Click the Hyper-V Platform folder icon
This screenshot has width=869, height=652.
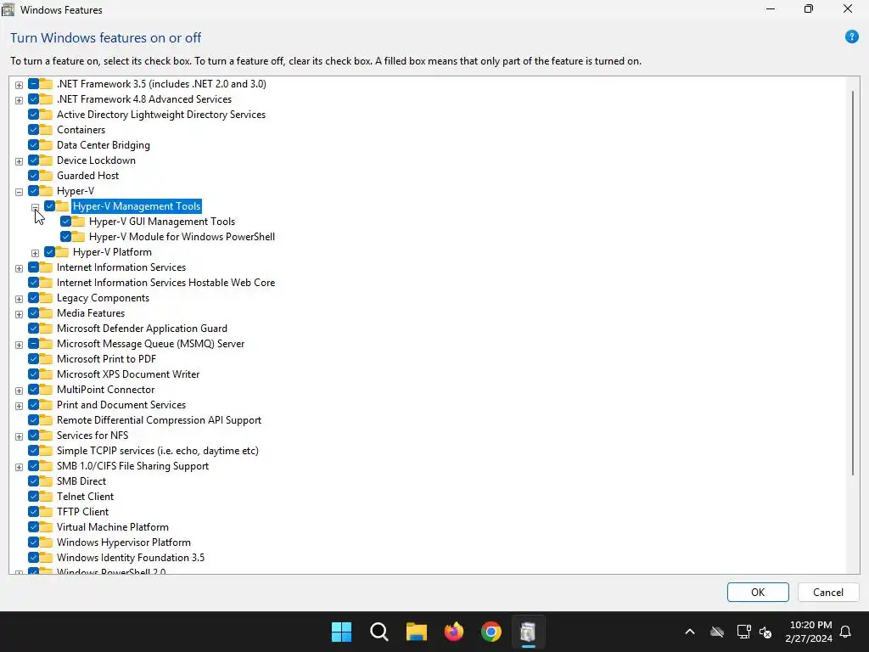[63, 252]
